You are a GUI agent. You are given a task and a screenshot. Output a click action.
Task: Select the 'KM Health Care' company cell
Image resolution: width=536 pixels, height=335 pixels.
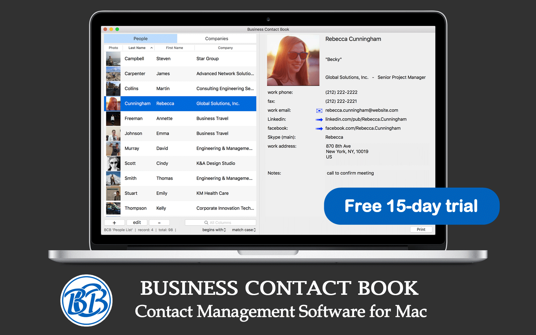(x=212, y=193)
